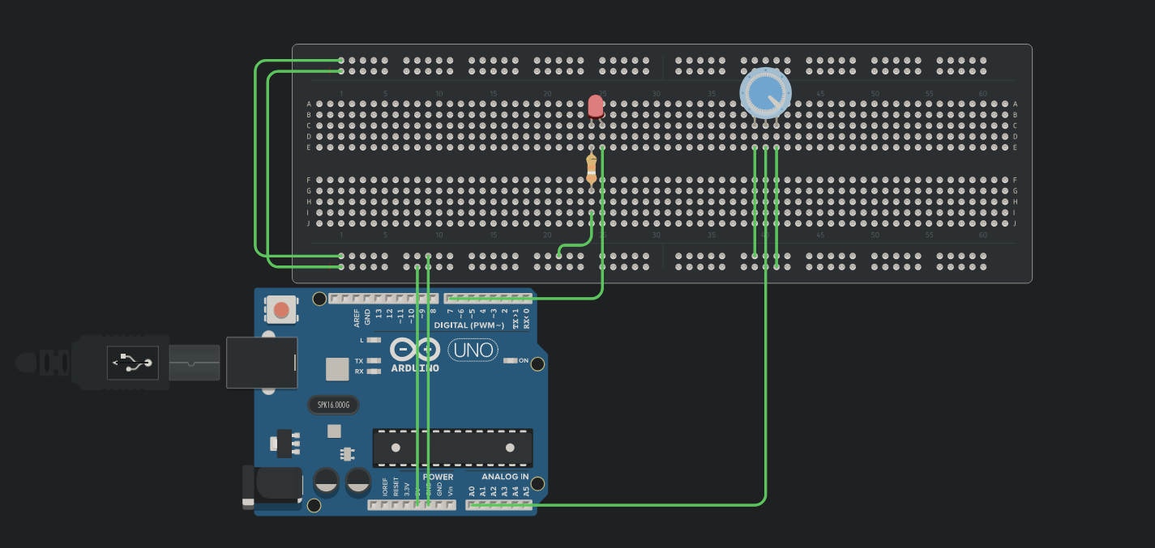The width and height of the screenshot is (1155, 548).
Task: Select the red LED on the breadboard
Action: tap(596, 107)
